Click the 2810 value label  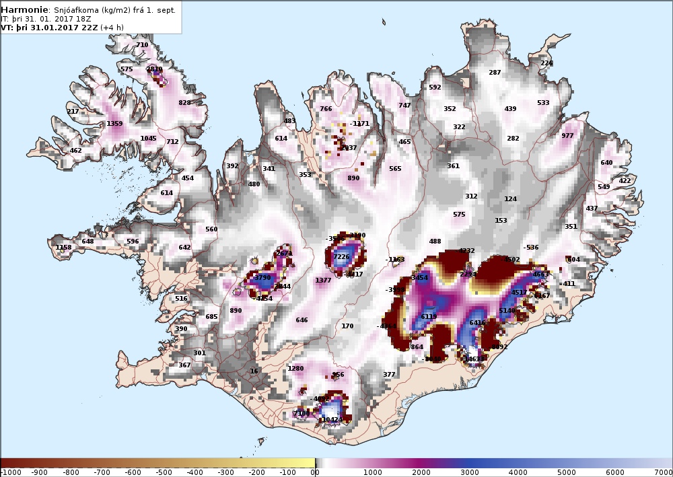(x=155, y=69)
